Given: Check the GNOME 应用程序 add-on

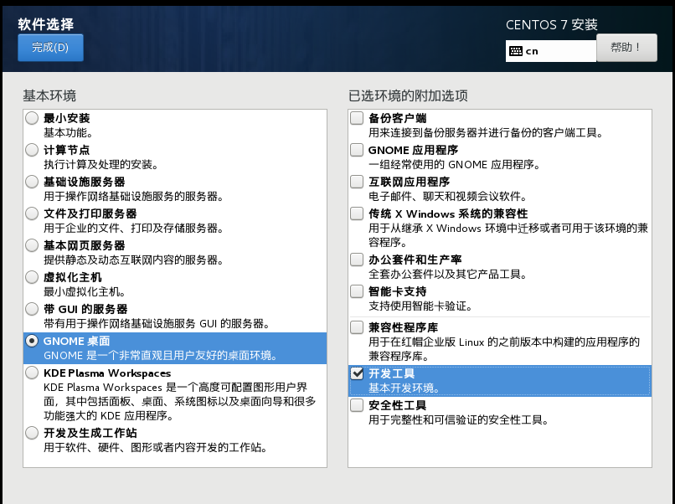Looking at the screenshot, I should (357, 150).
